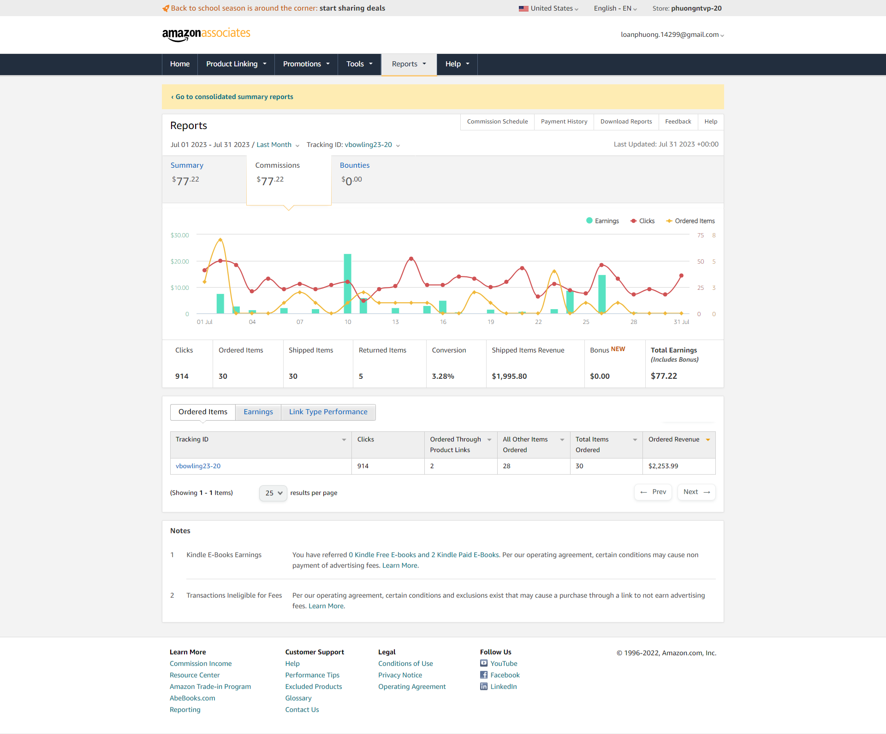This screenshot has width=886, height=734.
Task: Go to consolidated summary reports
Action: [232, 97]
